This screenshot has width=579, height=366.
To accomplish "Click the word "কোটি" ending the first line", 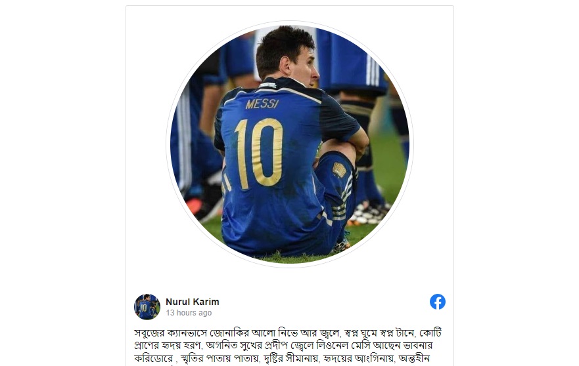I will click(430, 333).
